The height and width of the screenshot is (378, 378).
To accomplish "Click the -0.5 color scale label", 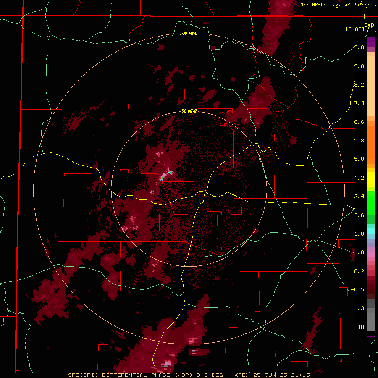I will 357,290.
